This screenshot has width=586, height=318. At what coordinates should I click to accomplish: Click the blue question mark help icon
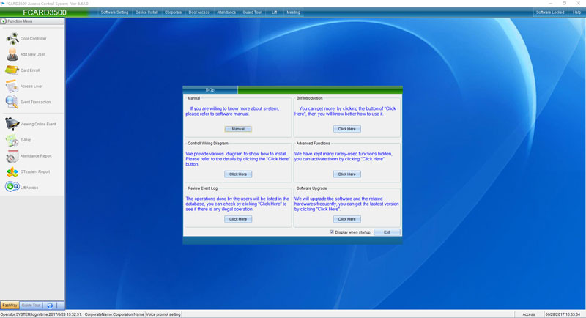point(50,306)
